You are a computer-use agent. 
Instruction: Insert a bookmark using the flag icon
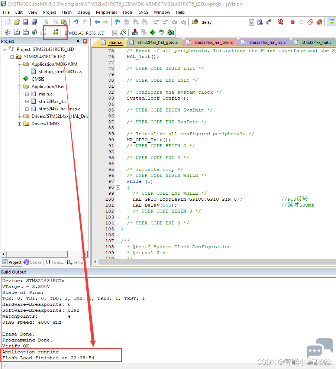117,22
